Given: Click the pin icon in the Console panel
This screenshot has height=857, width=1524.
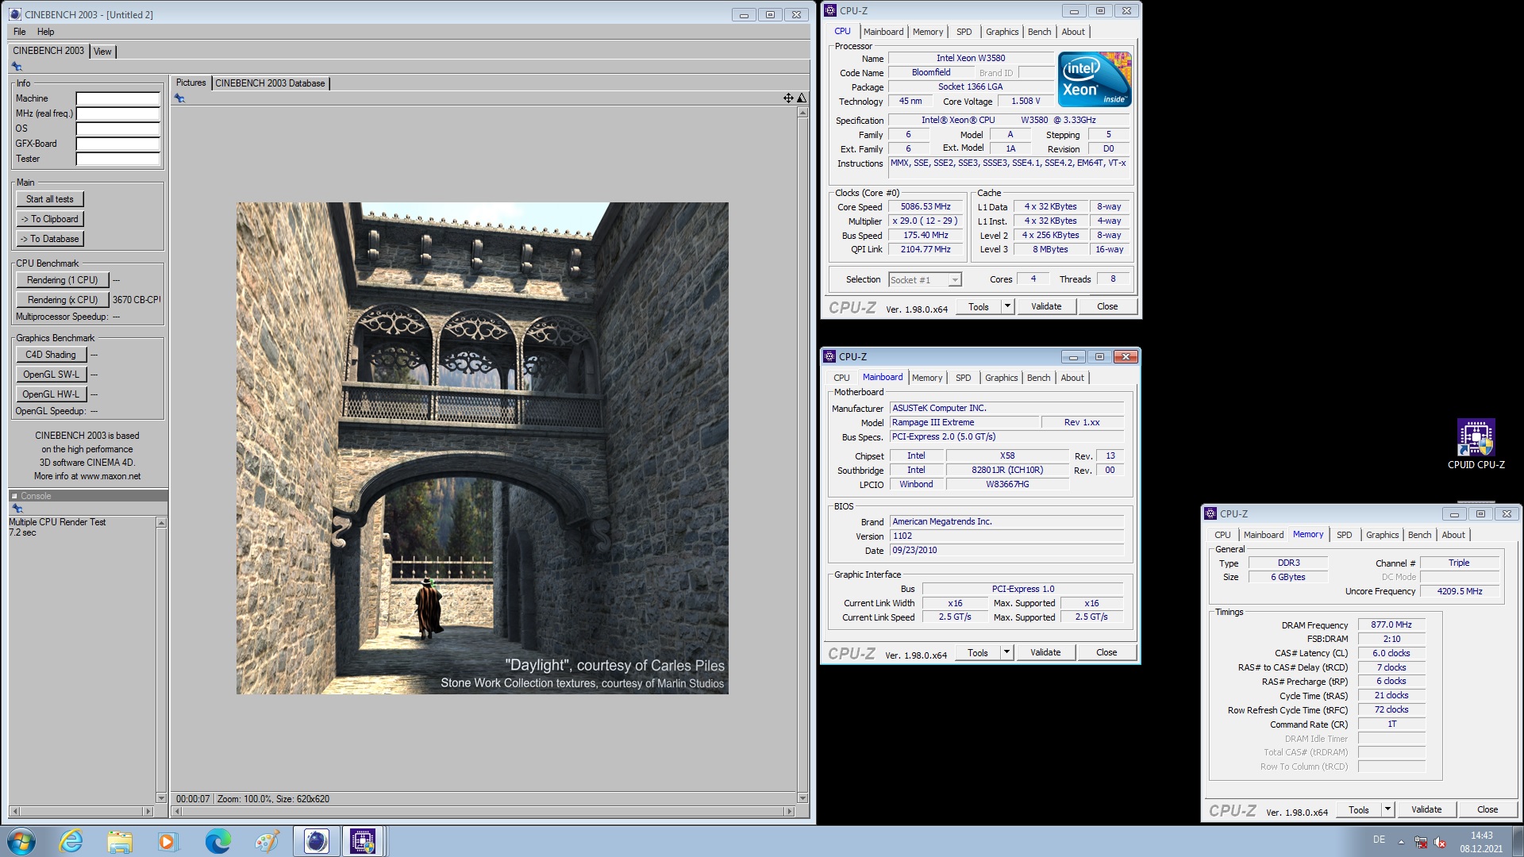Looking at the screenshot, I should 17,509.
